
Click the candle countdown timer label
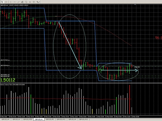137,67
